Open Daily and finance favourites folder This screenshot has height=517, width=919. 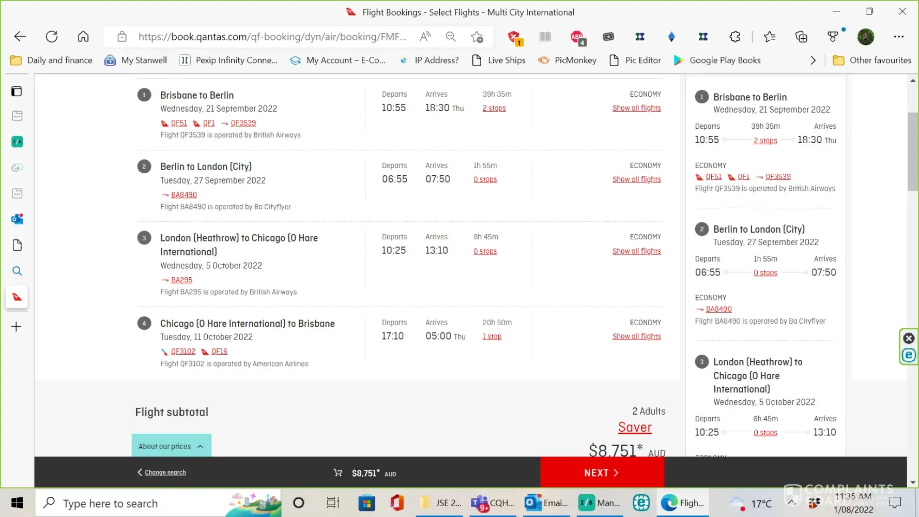(x=51, y=60)
